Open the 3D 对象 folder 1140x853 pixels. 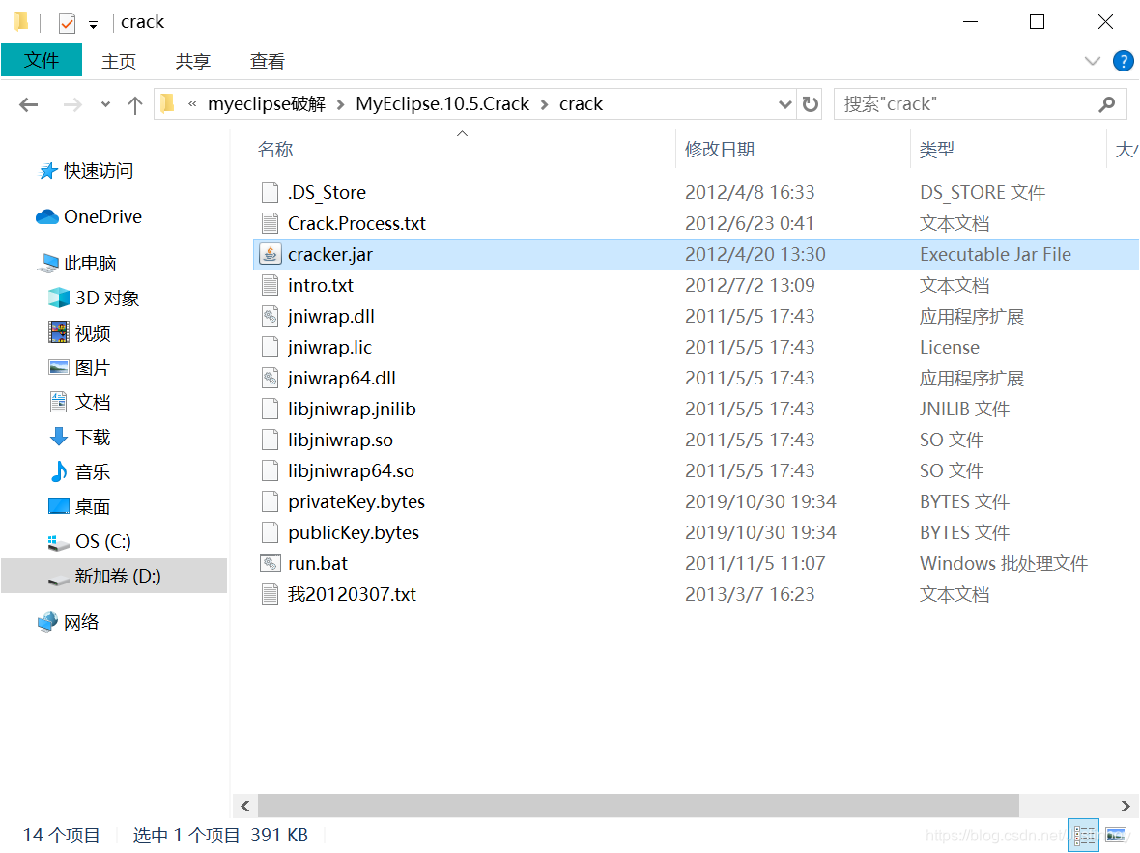[94, 298]
